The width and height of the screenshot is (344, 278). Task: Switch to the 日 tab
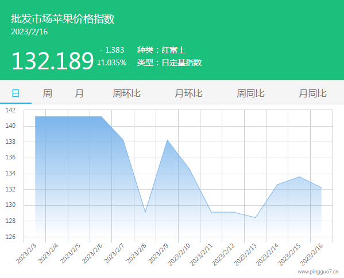[16, 93]
